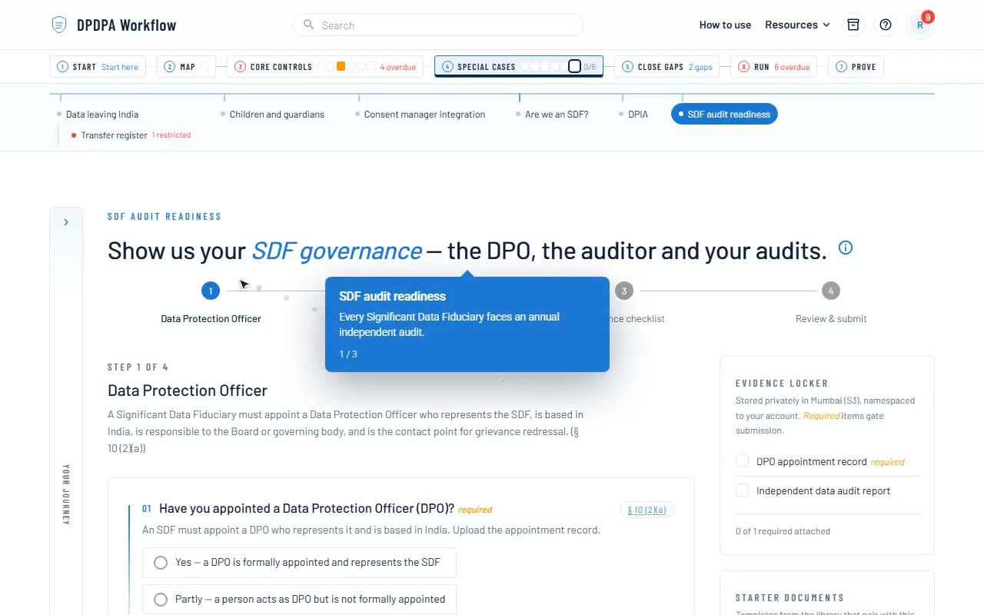Open the user avatar with 9 notifications
This screenshot has width=984, height=615.
[920, 25]
